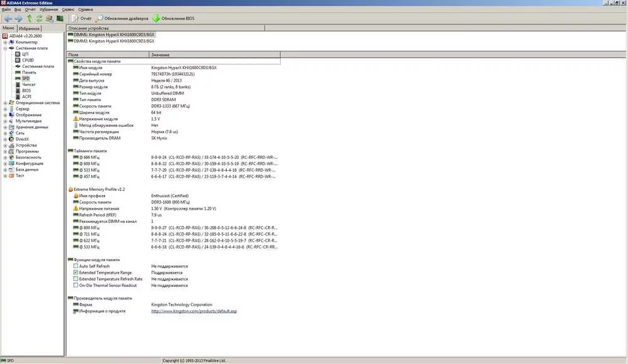Select the DirectX icon in tree
628x364 pixels.
[11, 139]
